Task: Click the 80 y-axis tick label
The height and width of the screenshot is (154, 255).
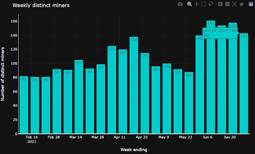Action: pos(15,77)
